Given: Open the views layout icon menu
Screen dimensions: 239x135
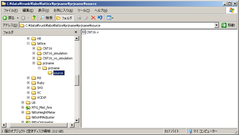Looking at the screenshot, I should [x=110, y=18].
